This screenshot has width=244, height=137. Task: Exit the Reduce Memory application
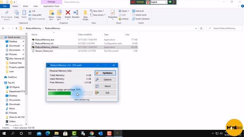[x=105, y=93]
